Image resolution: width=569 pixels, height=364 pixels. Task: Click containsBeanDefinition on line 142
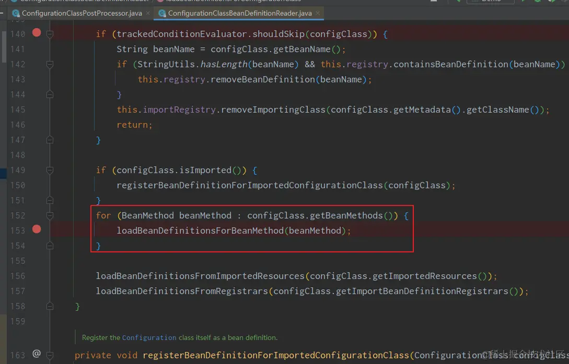click(x=451, y=65)
